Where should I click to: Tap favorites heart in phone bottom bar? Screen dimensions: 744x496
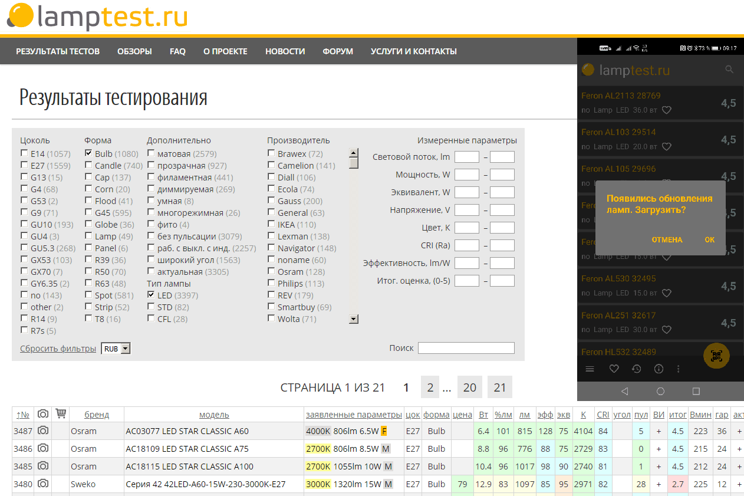[614, 369]
